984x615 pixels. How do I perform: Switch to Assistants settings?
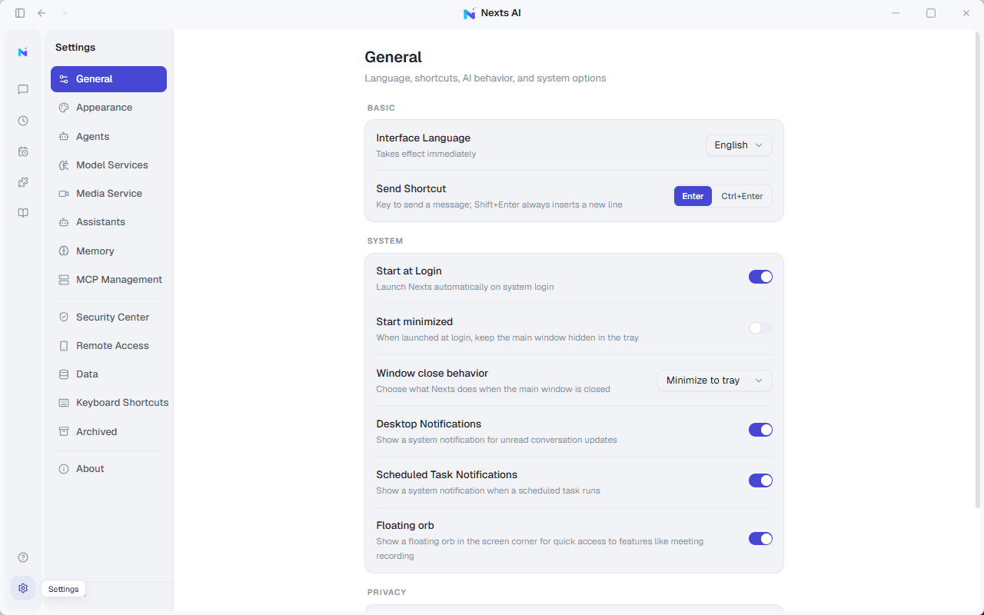click(108, 222)
